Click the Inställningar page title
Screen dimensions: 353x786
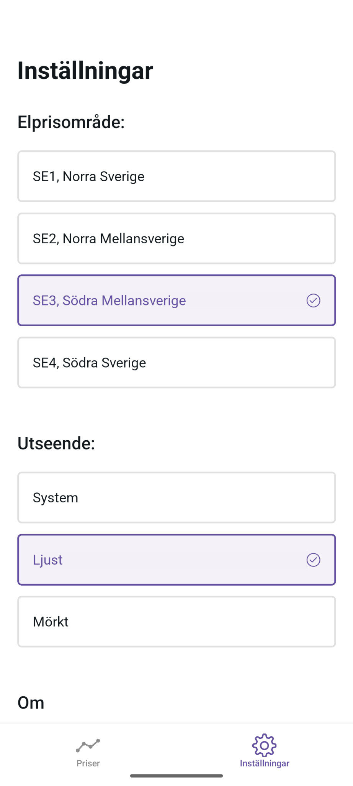tap(85, 71)
